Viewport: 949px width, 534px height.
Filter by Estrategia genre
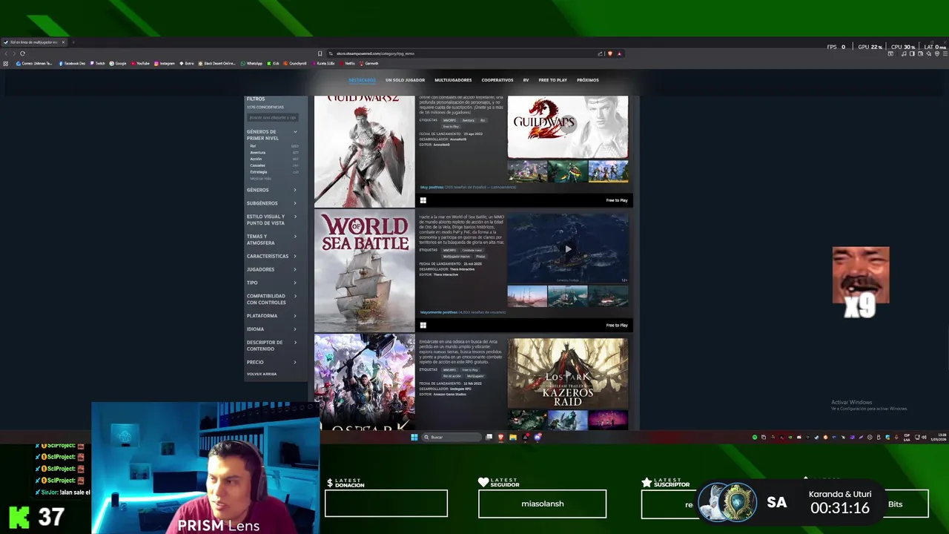pyautogui.click(x=274, y=172)
